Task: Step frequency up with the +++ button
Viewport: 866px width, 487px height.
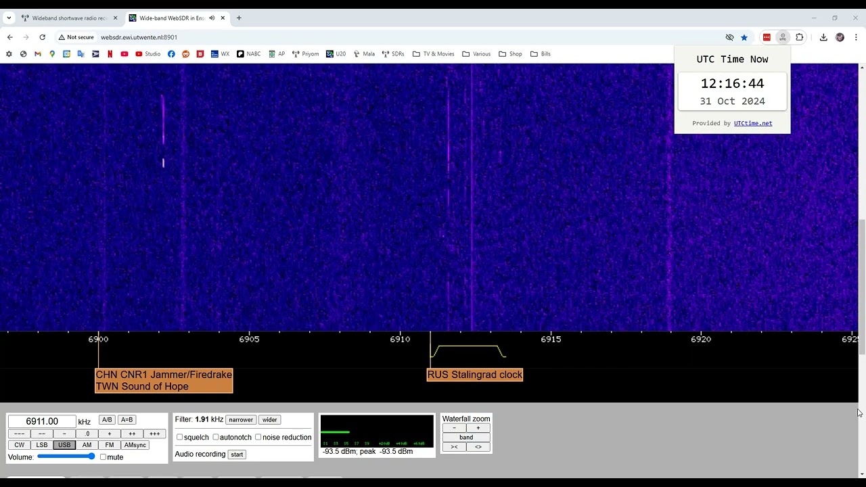Action: [154, 434]
